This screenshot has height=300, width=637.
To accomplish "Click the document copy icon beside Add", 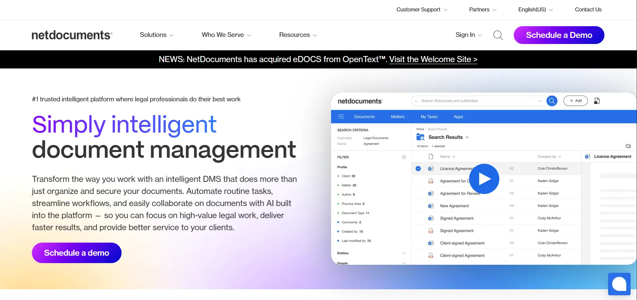I will tap(597, 101).
